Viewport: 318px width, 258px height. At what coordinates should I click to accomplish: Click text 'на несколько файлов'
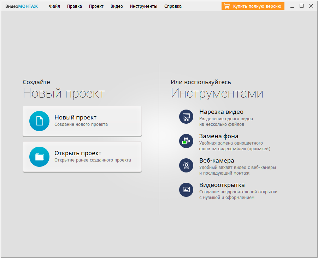(222, 124)
